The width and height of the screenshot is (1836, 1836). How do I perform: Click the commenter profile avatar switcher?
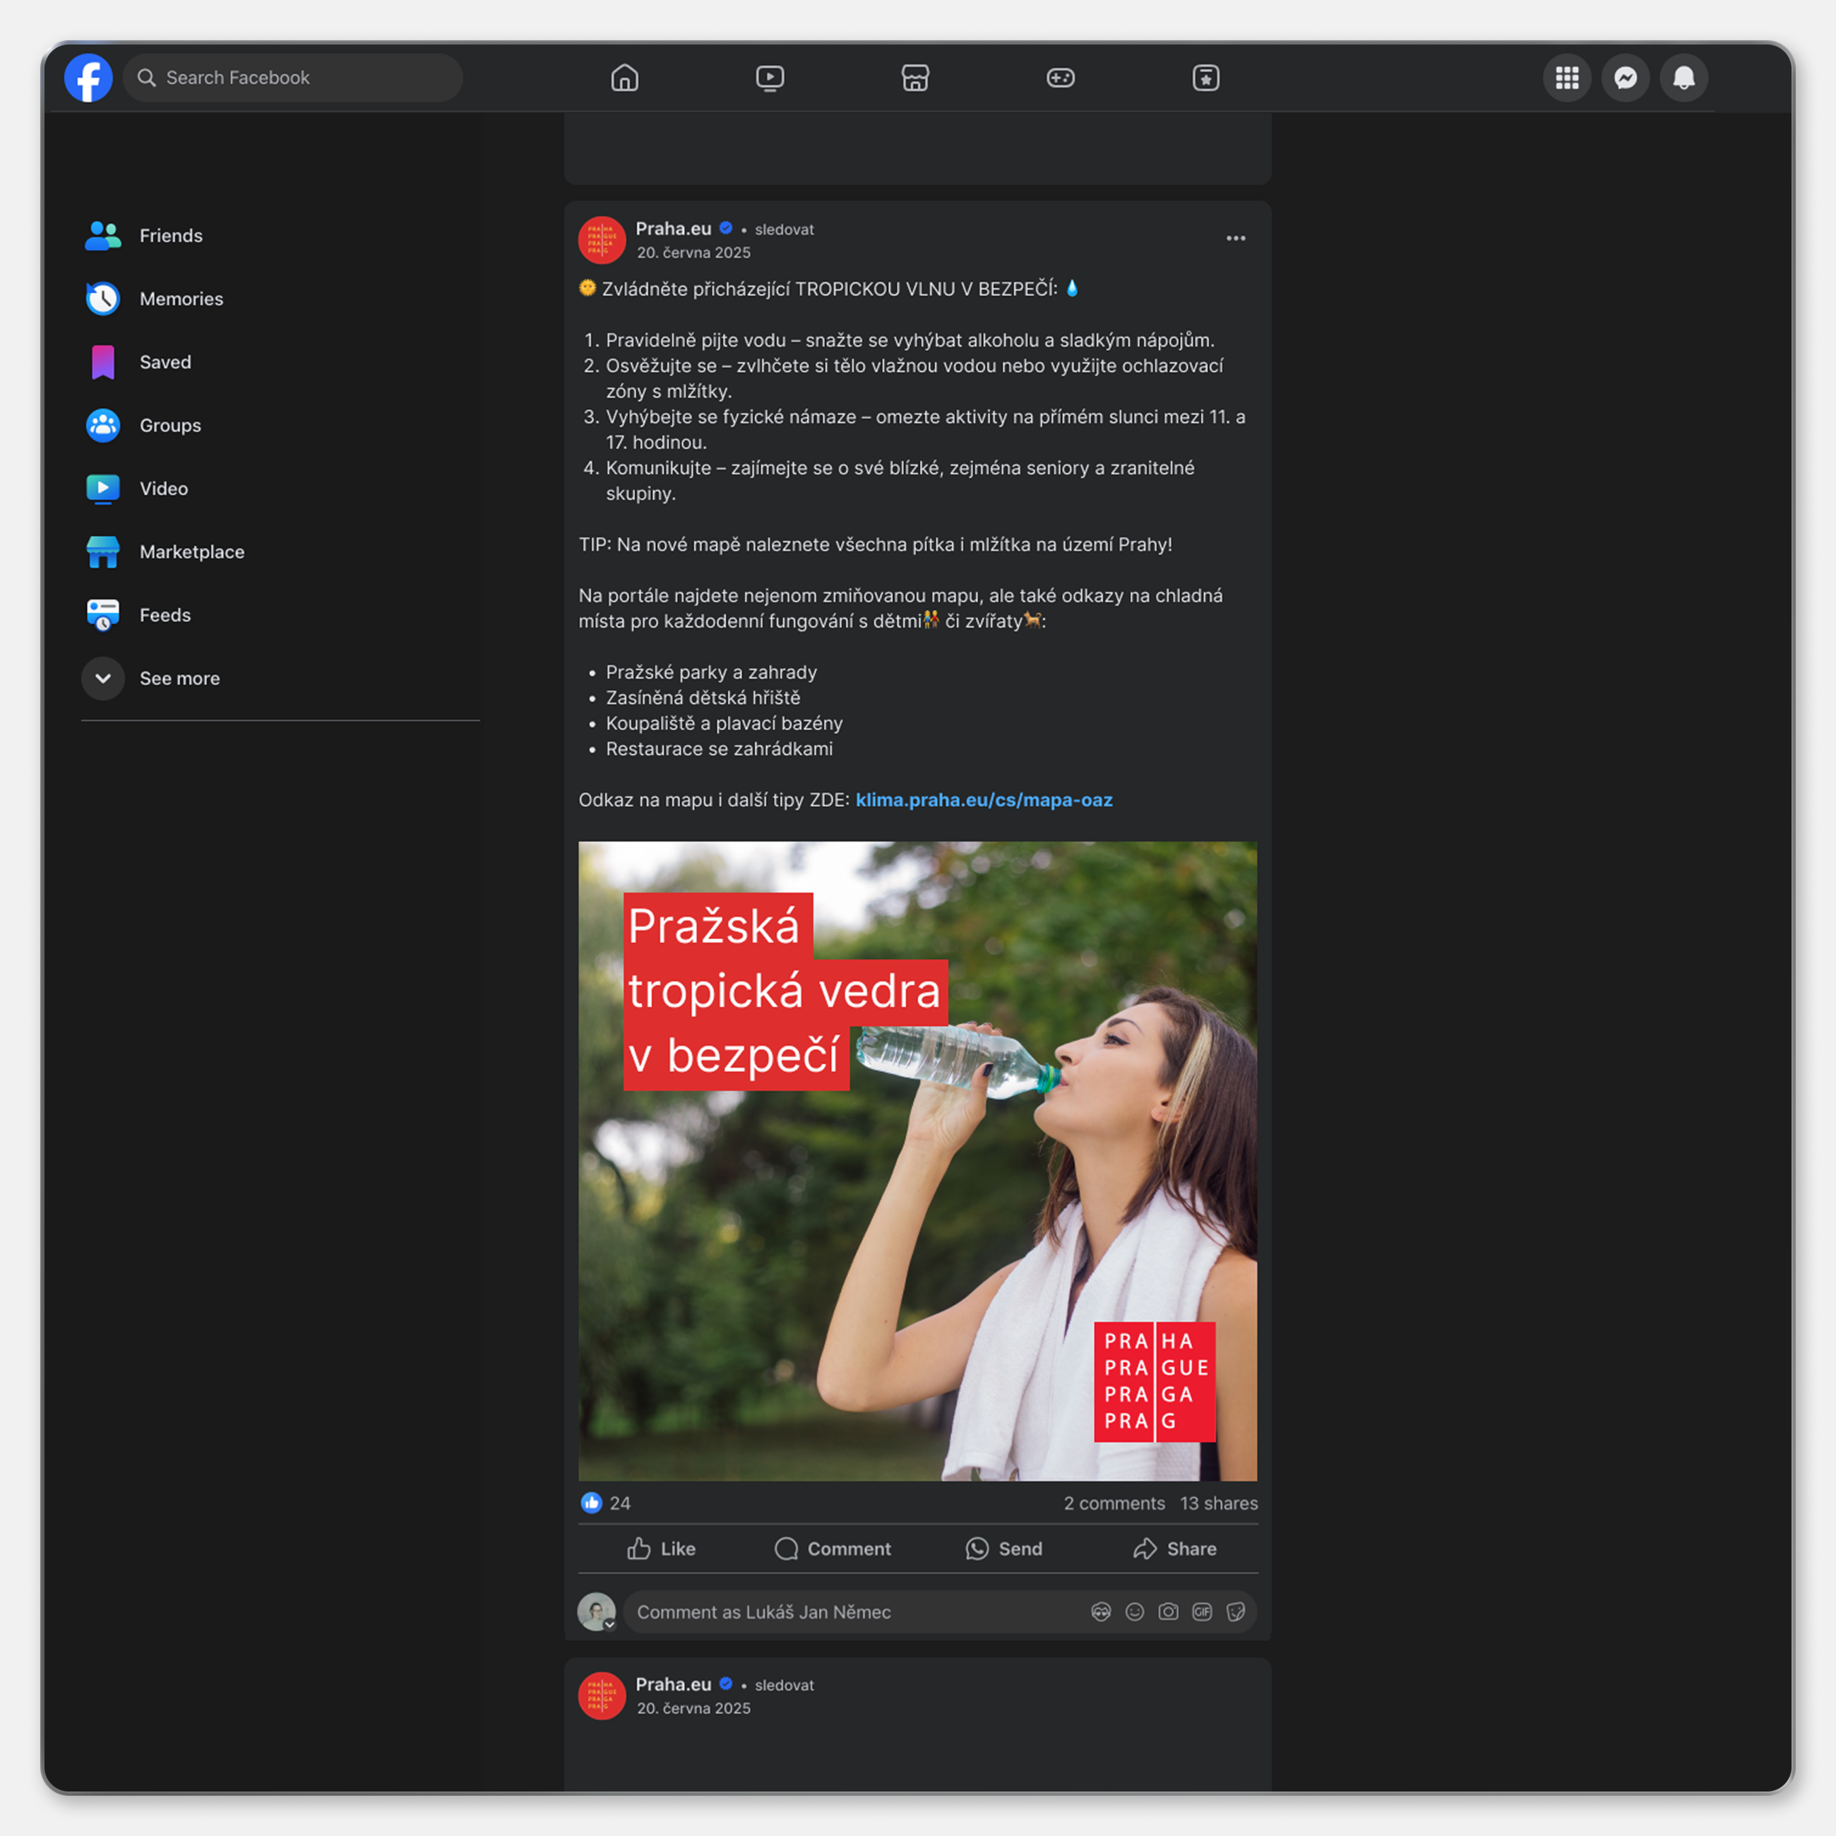coord(597,1611)
